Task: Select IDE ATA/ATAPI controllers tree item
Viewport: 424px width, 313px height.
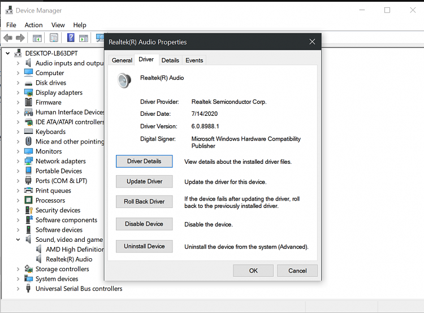Action: point(70,122)
